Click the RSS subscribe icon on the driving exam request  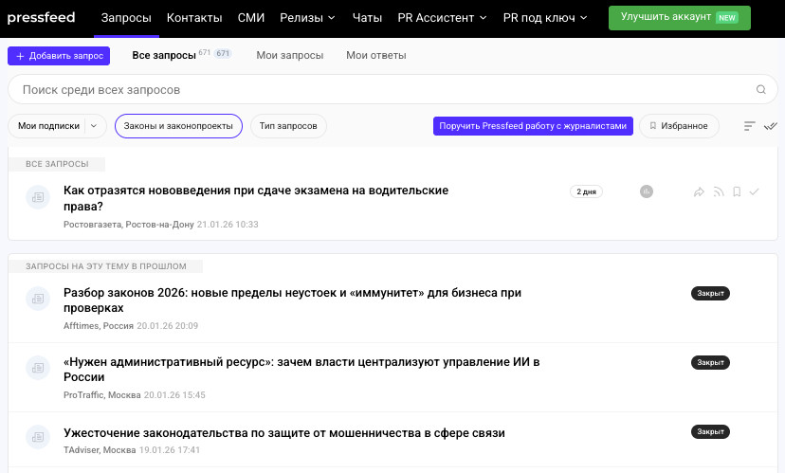(x=719, y=192)
